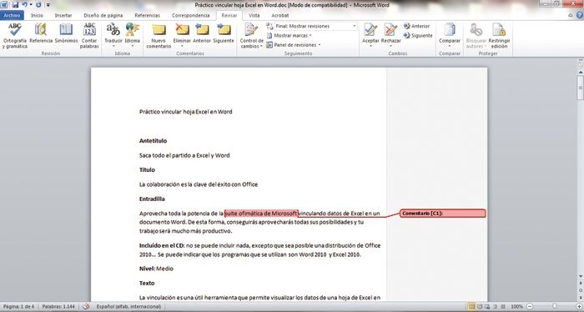Go to the Anterior comment

click(x=202, y=33)
